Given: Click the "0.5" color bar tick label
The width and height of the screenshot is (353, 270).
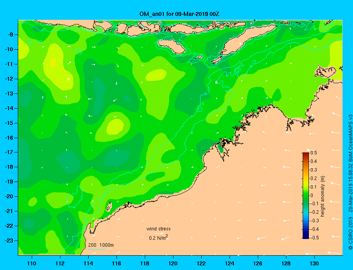Looking at the screenshot, I should [314, 153].
